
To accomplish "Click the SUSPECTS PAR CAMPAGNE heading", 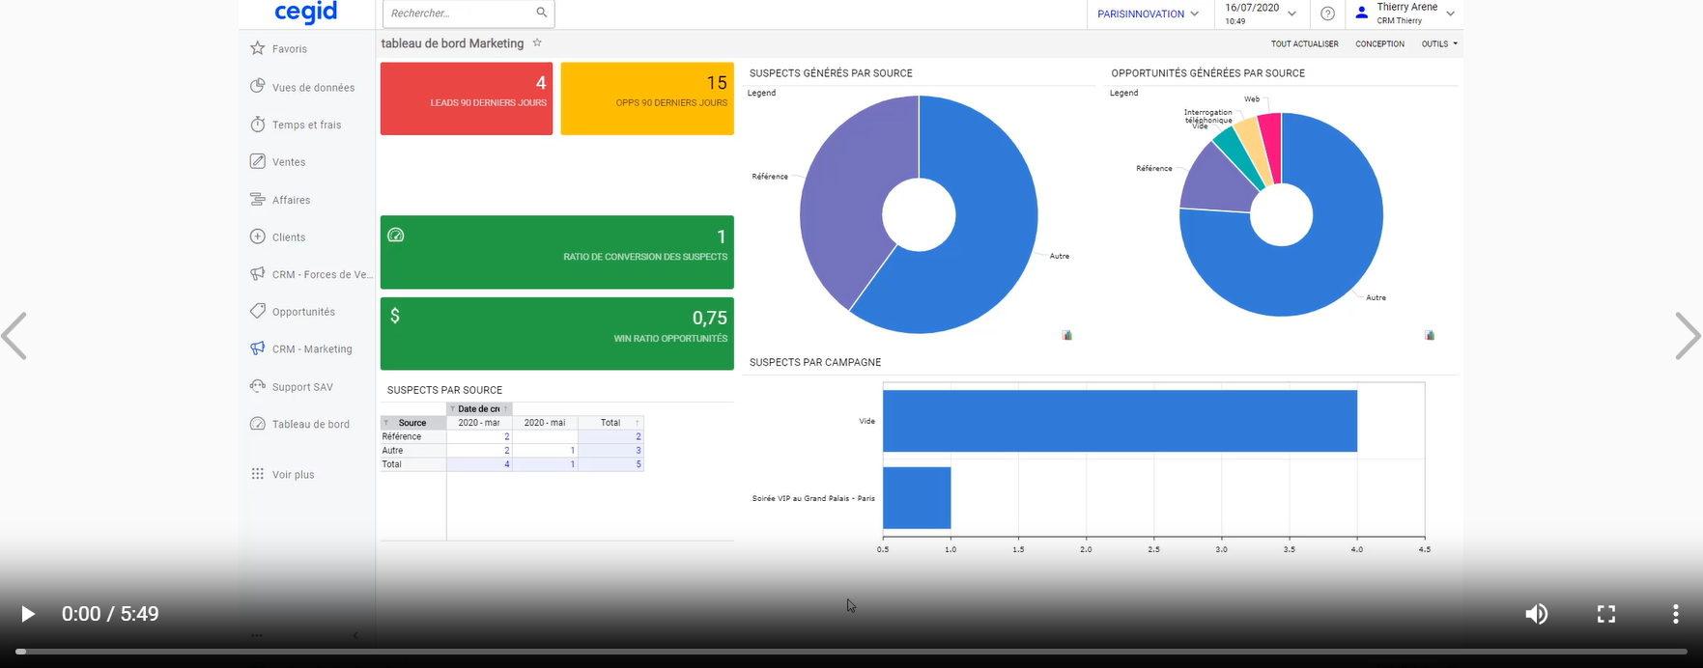I will 815,362.
